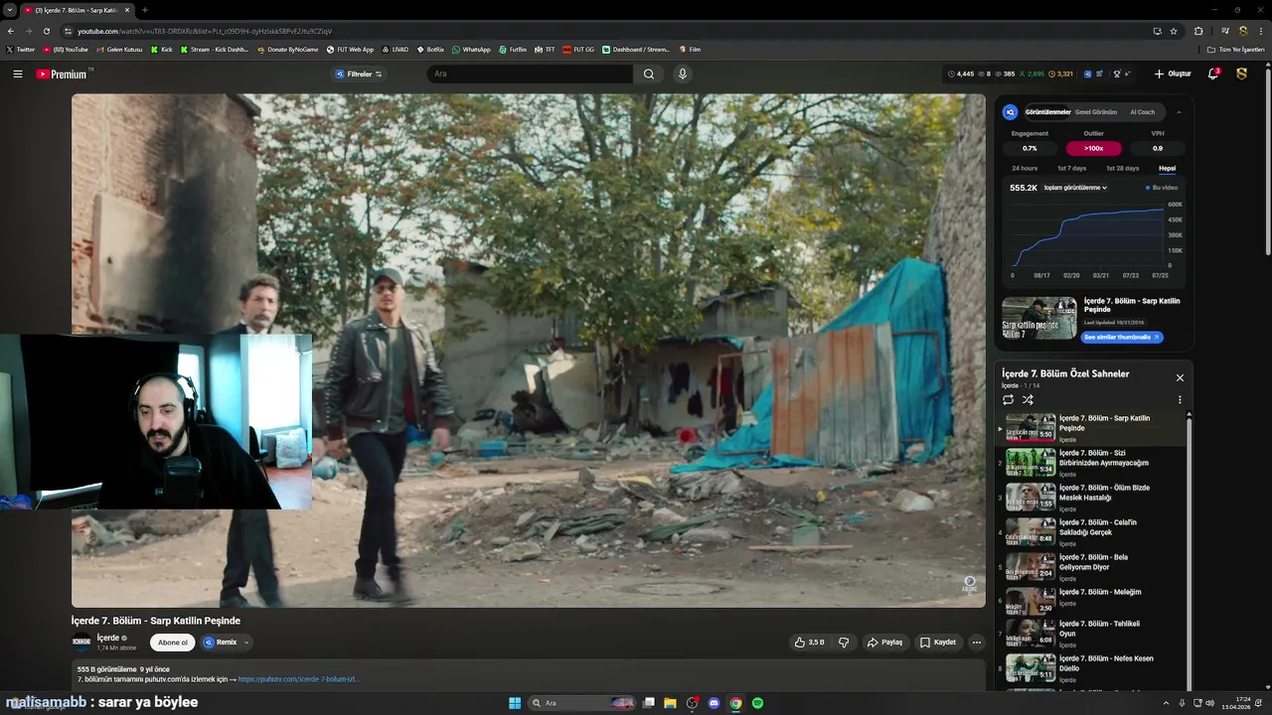Image resolution: width=1272 pixels, height=715 pixels.
Task: Open the media control toolbar icon
Action: pyautogui.click(x=1224, y=31)
